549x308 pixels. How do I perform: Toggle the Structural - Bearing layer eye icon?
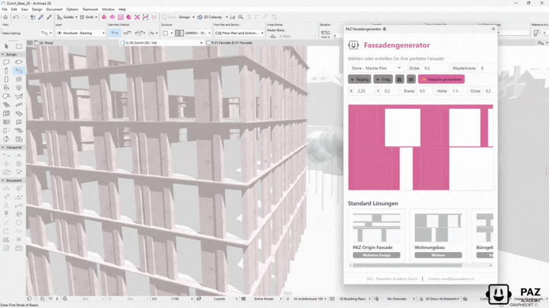click(59, 33)
